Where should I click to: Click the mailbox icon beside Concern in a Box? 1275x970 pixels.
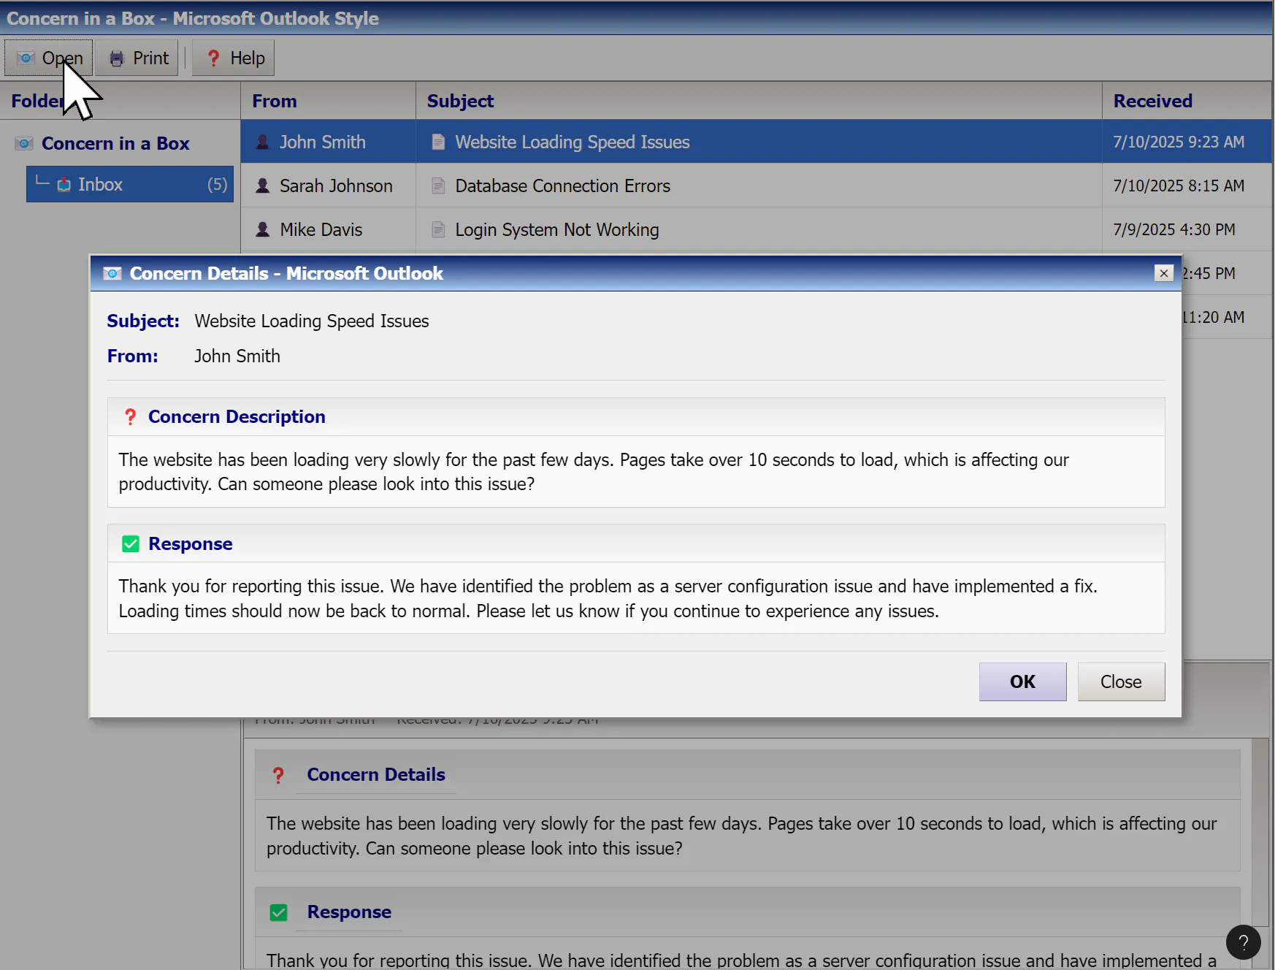coord(24,143)
